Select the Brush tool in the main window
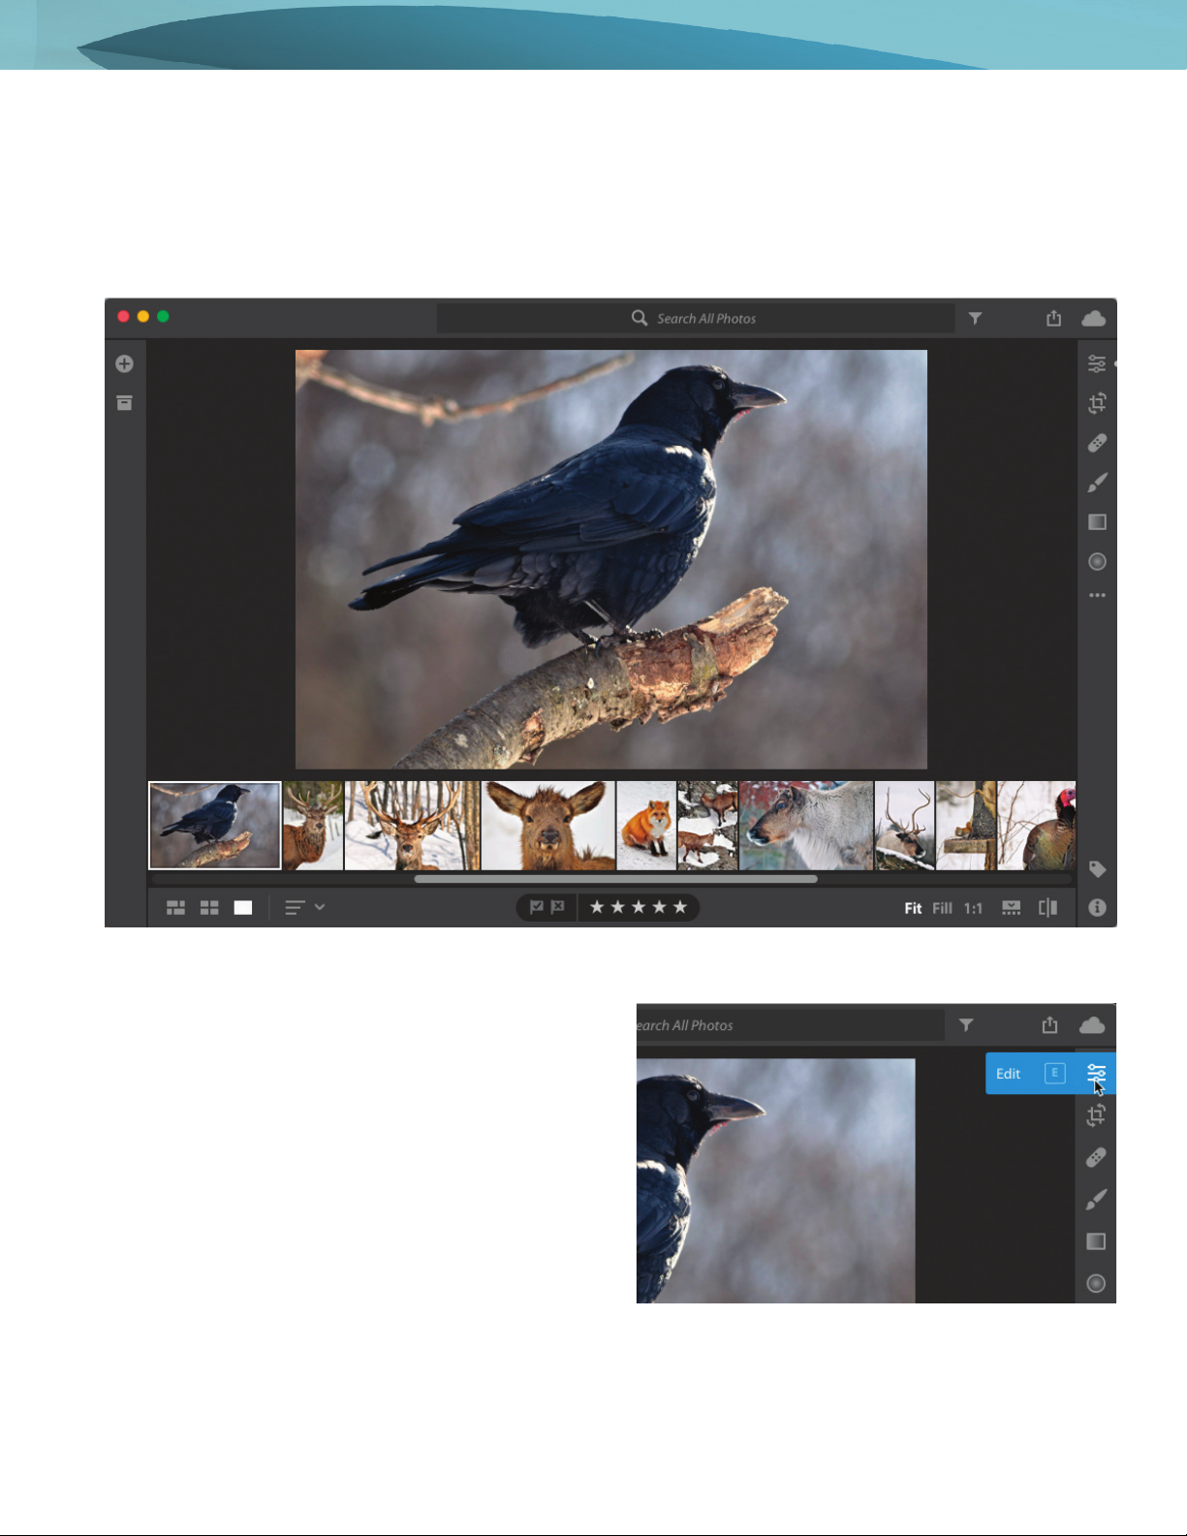 click(x=1097, y=483)
